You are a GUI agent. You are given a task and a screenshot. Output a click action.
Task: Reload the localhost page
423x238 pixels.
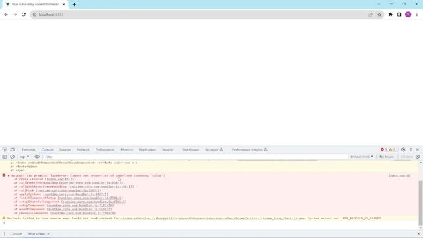tap(24, 15)
